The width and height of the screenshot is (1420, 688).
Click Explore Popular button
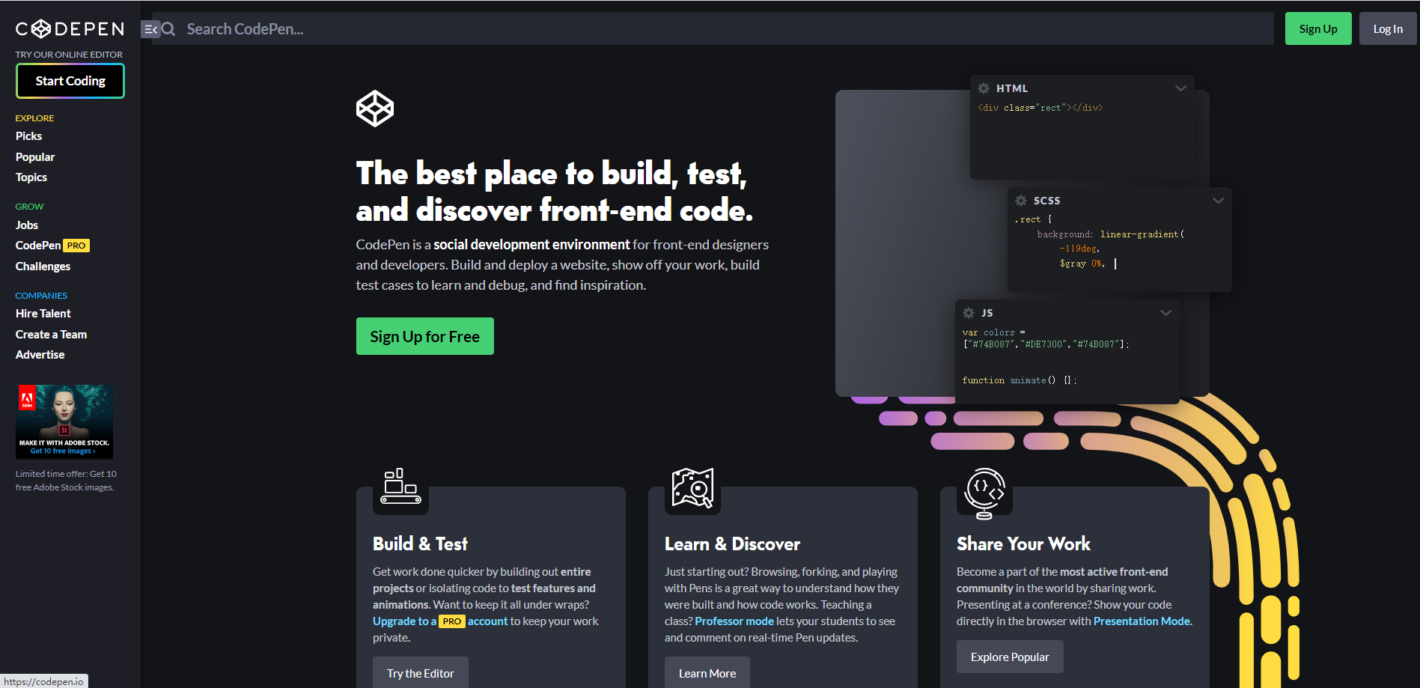click(x=1010, y=657)
